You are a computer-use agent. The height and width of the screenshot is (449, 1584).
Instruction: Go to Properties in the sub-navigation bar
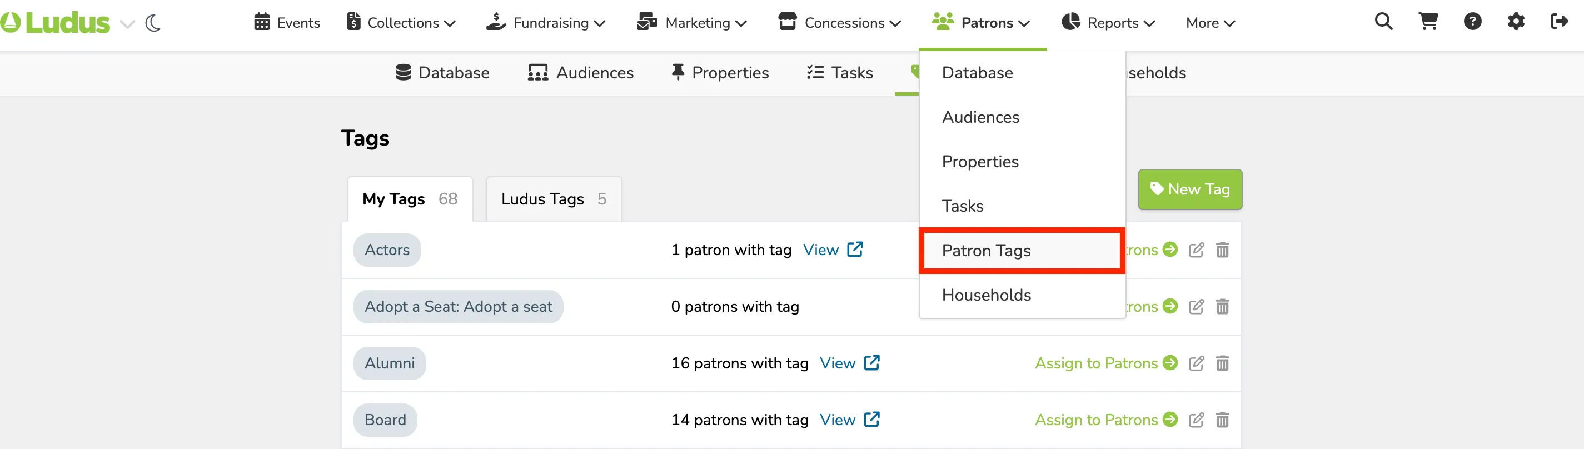(720, 73)
